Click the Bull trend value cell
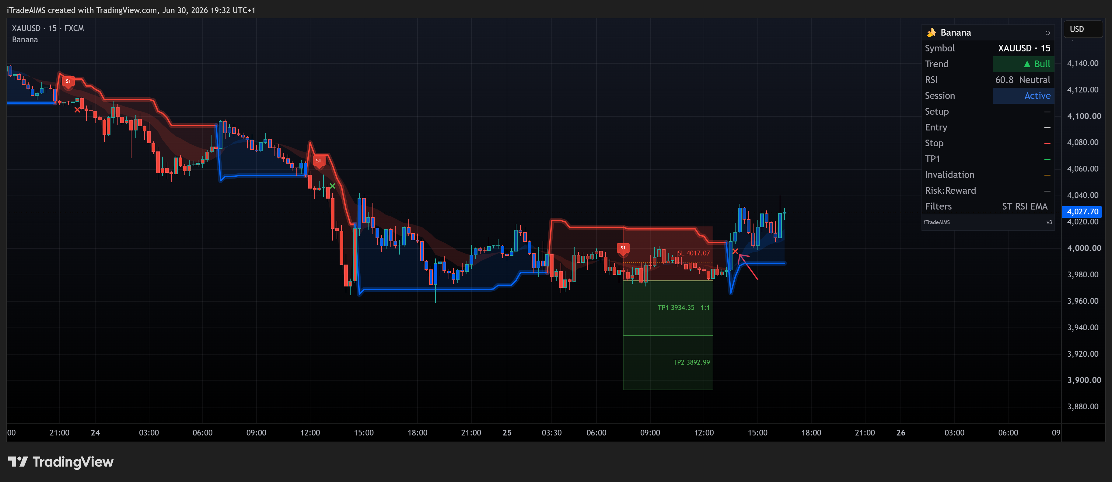The width and height of the screenshot is (1112, 482). (1023, 64)
